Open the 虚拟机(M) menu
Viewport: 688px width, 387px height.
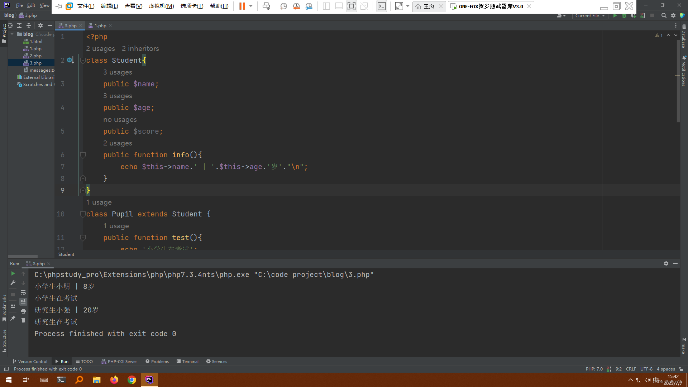(x=161, y=6)
